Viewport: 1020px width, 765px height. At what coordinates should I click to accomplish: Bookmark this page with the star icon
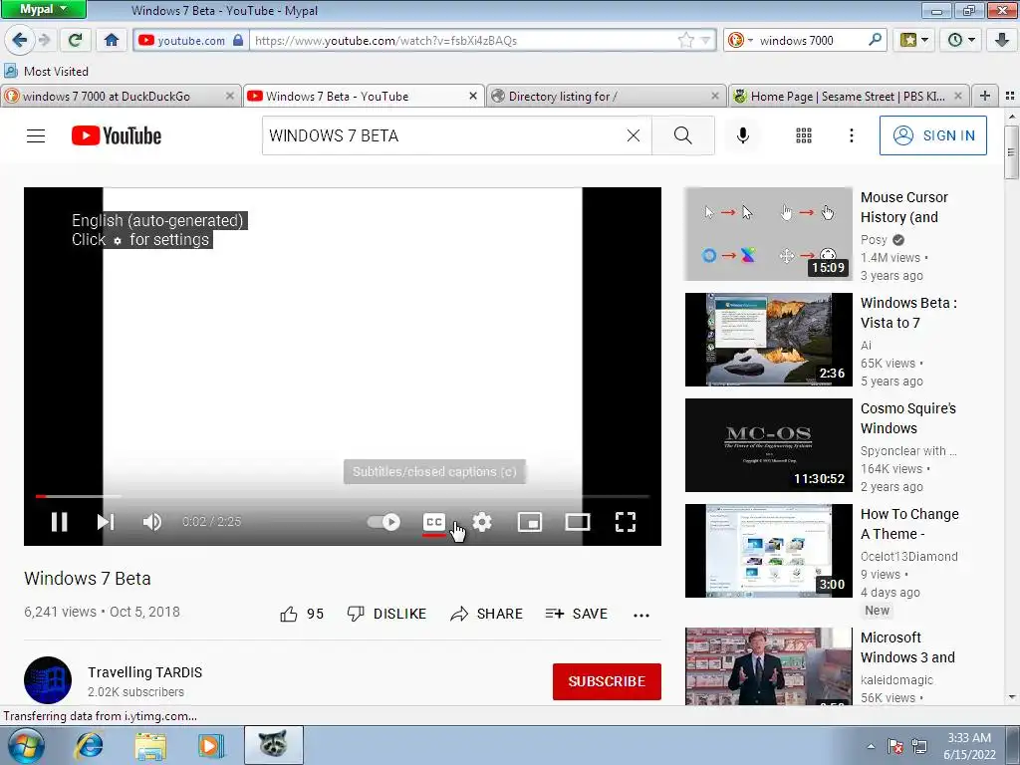[x=685, y=40]
